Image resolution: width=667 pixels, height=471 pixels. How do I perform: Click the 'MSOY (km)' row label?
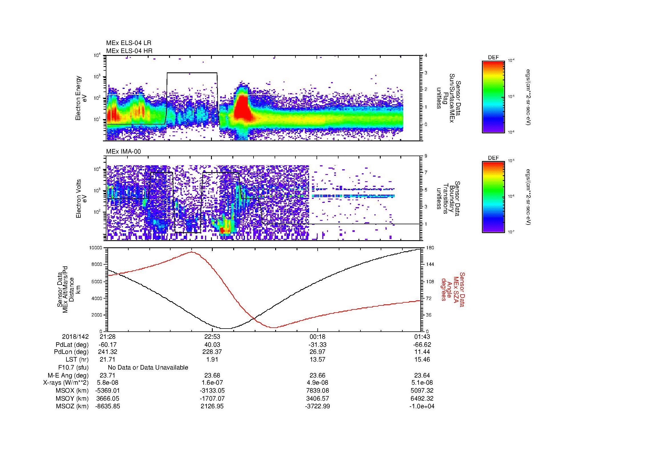click(x=72, y=398)
